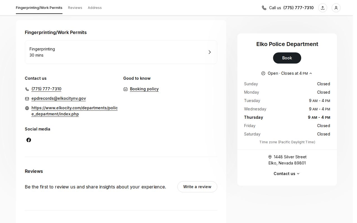Screen dimensions: 357x223
Task: Click the Thursday hours row
Action: [x=287, y=117]
